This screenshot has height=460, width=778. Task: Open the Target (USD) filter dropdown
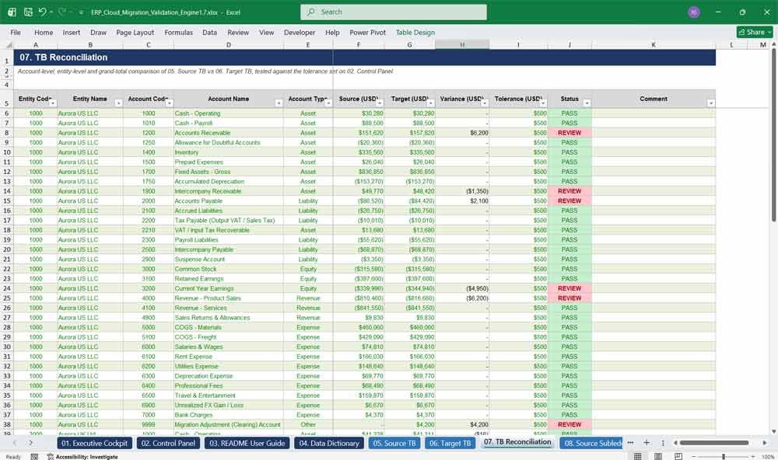tap(431, 103)
